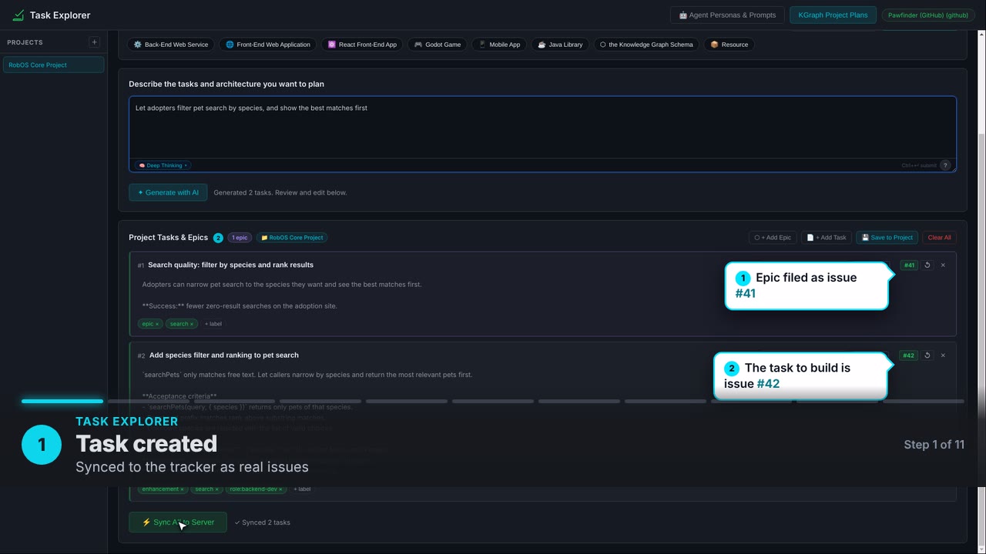
Task: Click the Sync to Server button
Action: tap(178, 522)
